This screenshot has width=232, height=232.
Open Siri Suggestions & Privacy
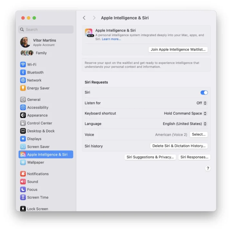point(150,157)
